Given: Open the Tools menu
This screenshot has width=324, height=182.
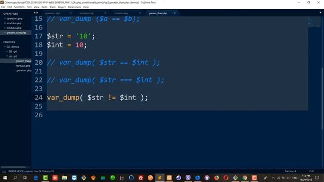Looking at the screenshot, I should point(53,7).
